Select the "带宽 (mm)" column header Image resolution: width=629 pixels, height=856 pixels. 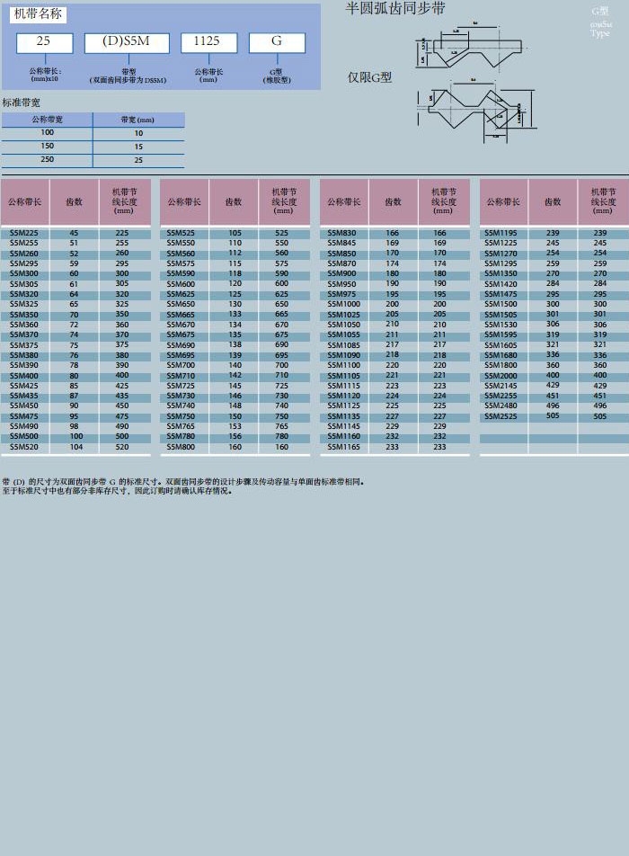[137, 120]
